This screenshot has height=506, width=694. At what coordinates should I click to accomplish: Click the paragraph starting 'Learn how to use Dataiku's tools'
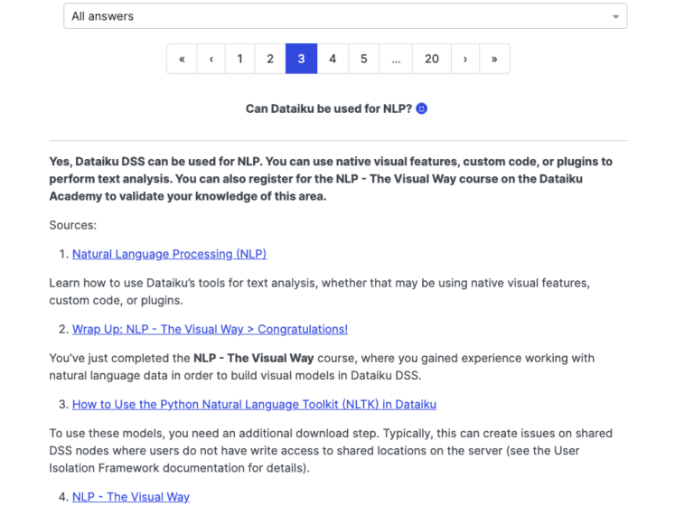coord(320,292)
